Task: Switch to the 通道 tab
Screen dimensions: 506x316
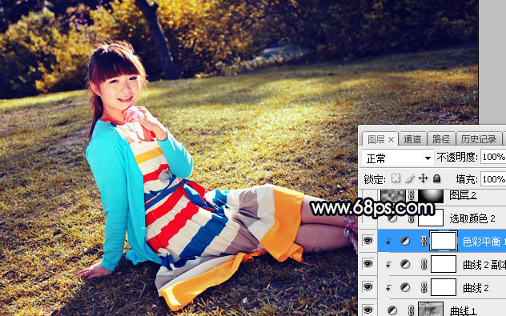Action: pyautogui.click(x=412, y=139)
